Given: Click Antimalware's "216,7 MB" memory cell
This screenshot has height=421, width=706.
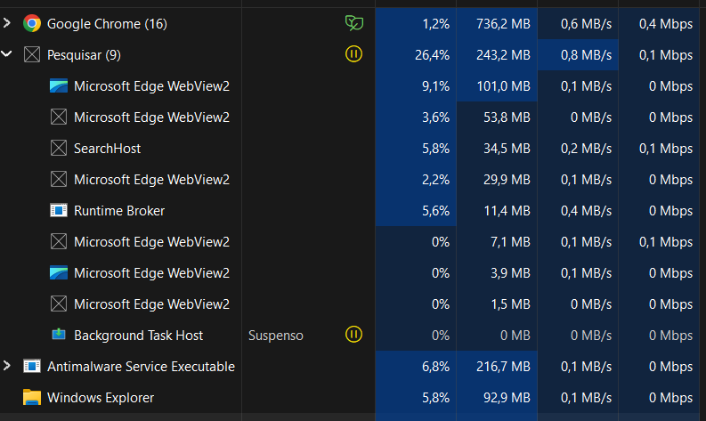Looking at the screenshot, I should point(497,366).
